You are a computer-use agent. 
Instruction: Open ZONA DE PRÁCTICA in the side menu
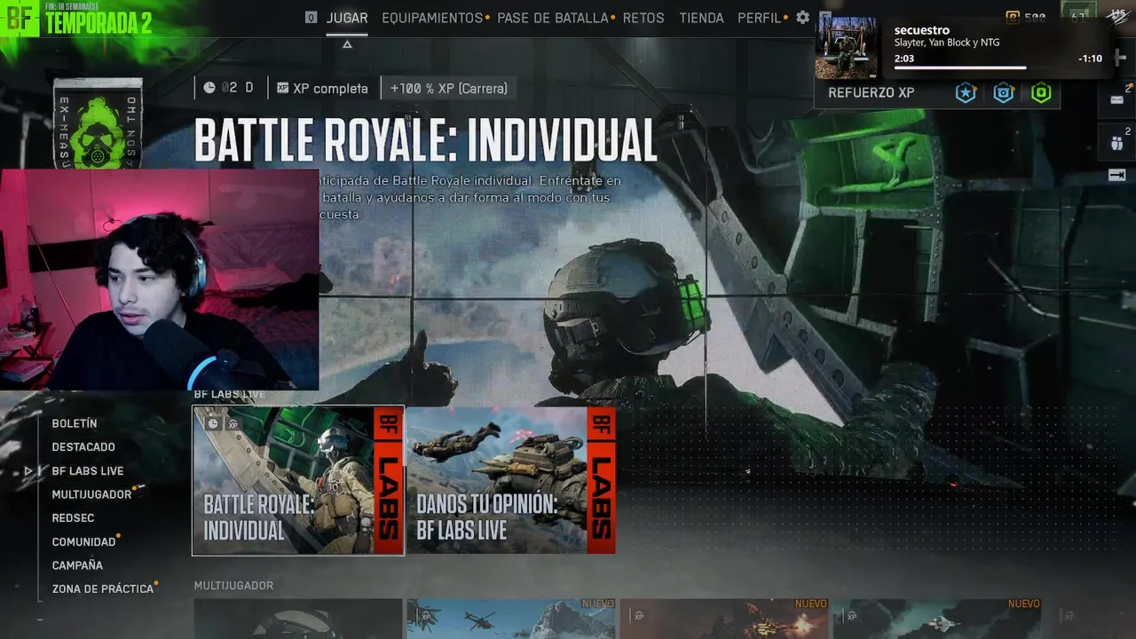(103, 588)
